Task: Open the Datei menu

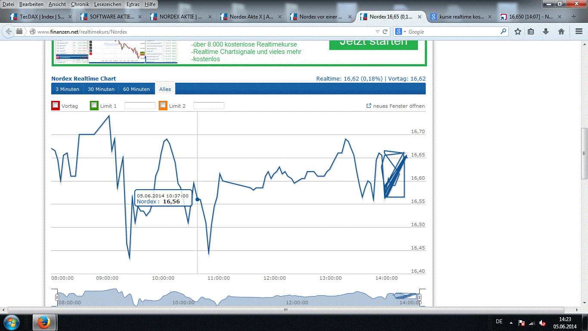Action: pyautogui.click(x=8, y=4)
